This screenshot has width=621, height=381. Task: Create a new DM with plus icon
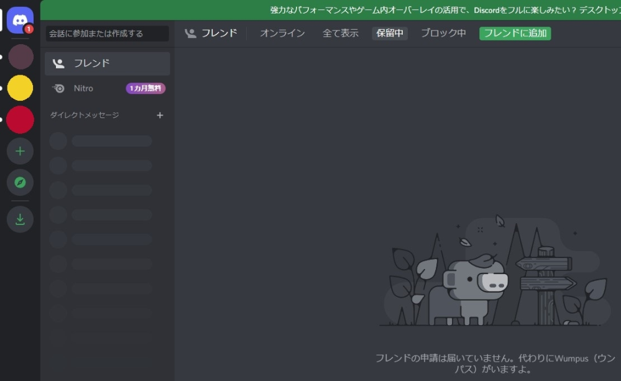[160, 115]
